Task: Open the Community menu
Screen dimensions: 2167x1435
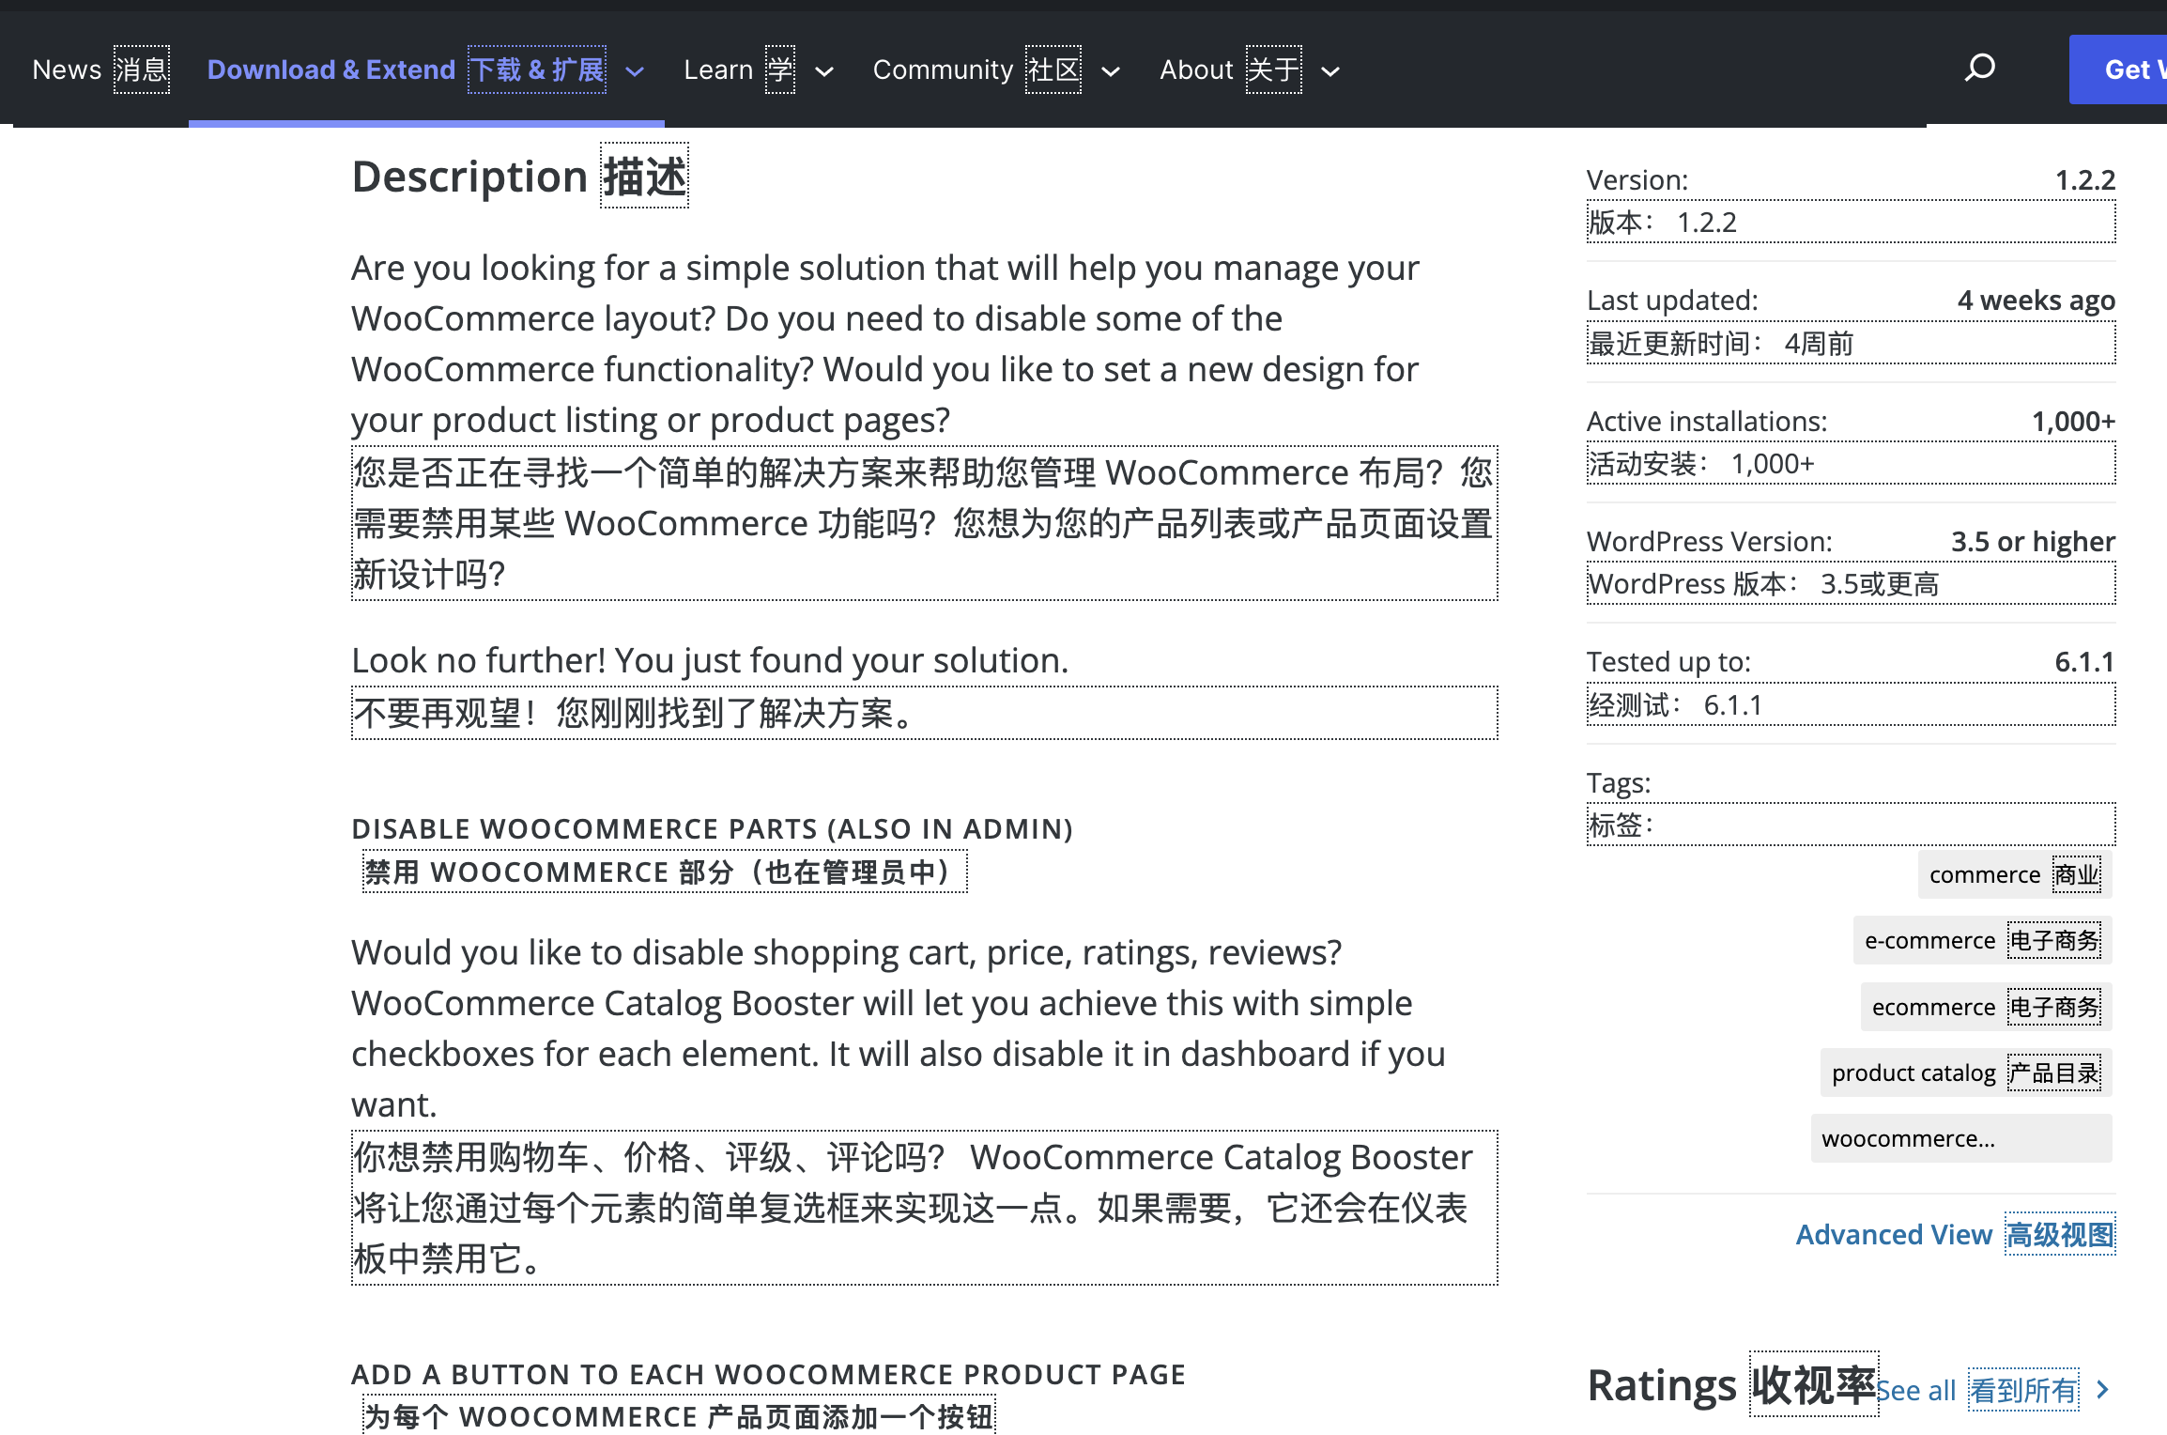Action: (943, 69)
